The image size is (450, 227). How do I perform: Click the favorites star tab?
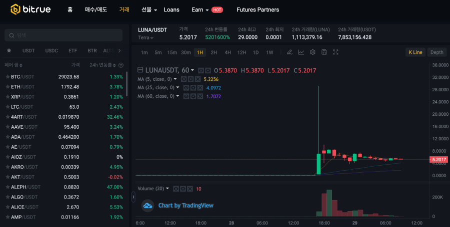9,51
